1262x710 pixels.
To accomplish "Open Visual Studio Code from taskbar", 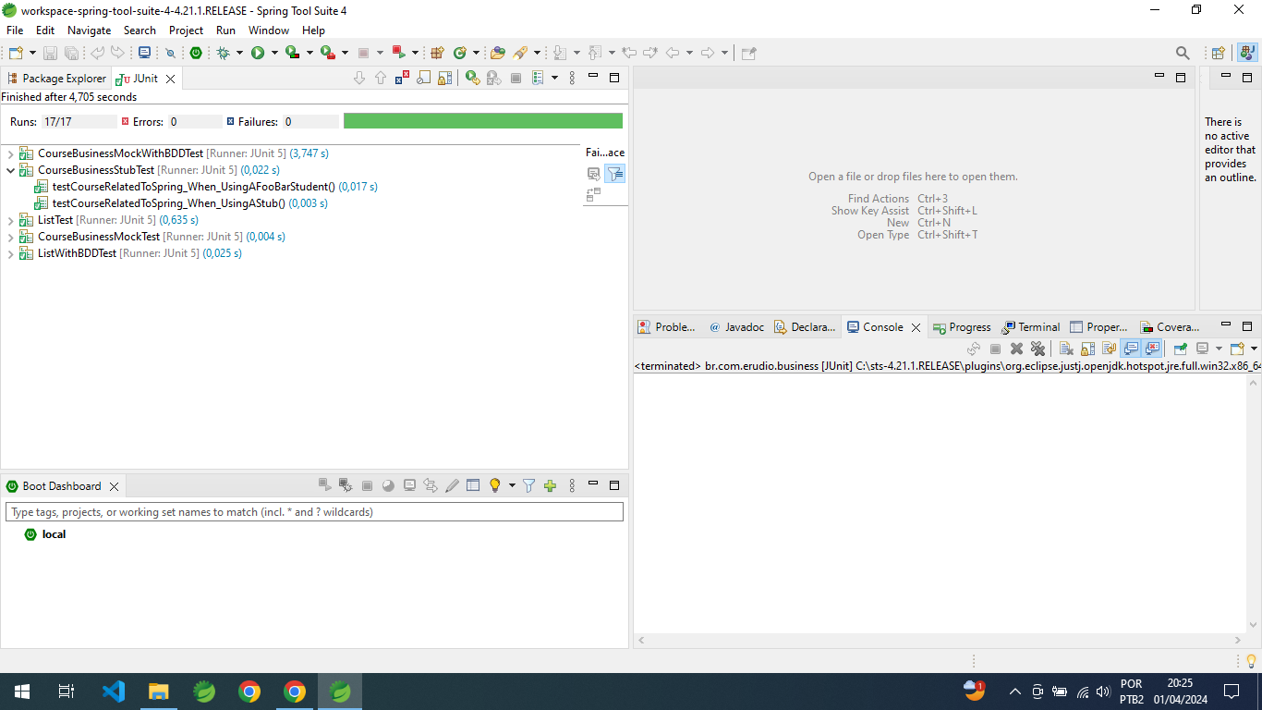I will [x=114, y=692].
